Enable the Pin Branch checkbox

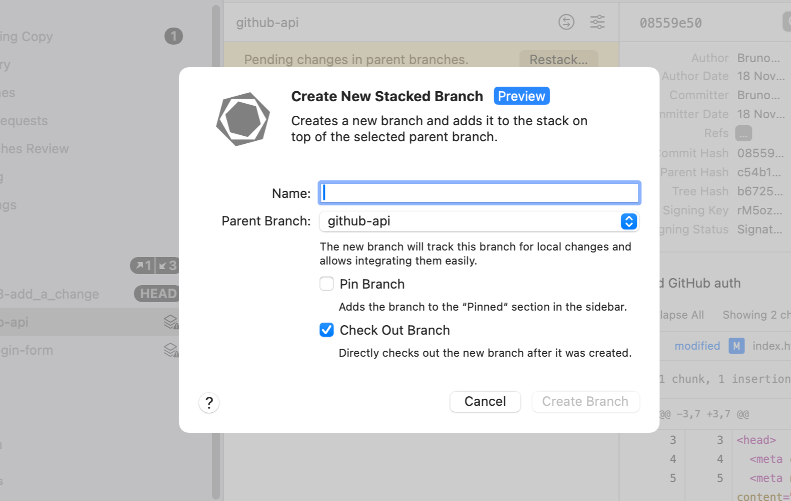(326, 284)
